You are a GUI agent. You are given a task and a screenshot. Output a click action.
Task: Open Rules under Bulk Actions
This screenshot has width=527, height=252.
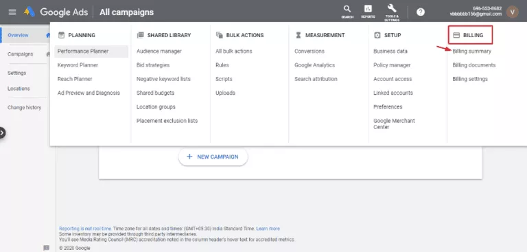(222, 65)
